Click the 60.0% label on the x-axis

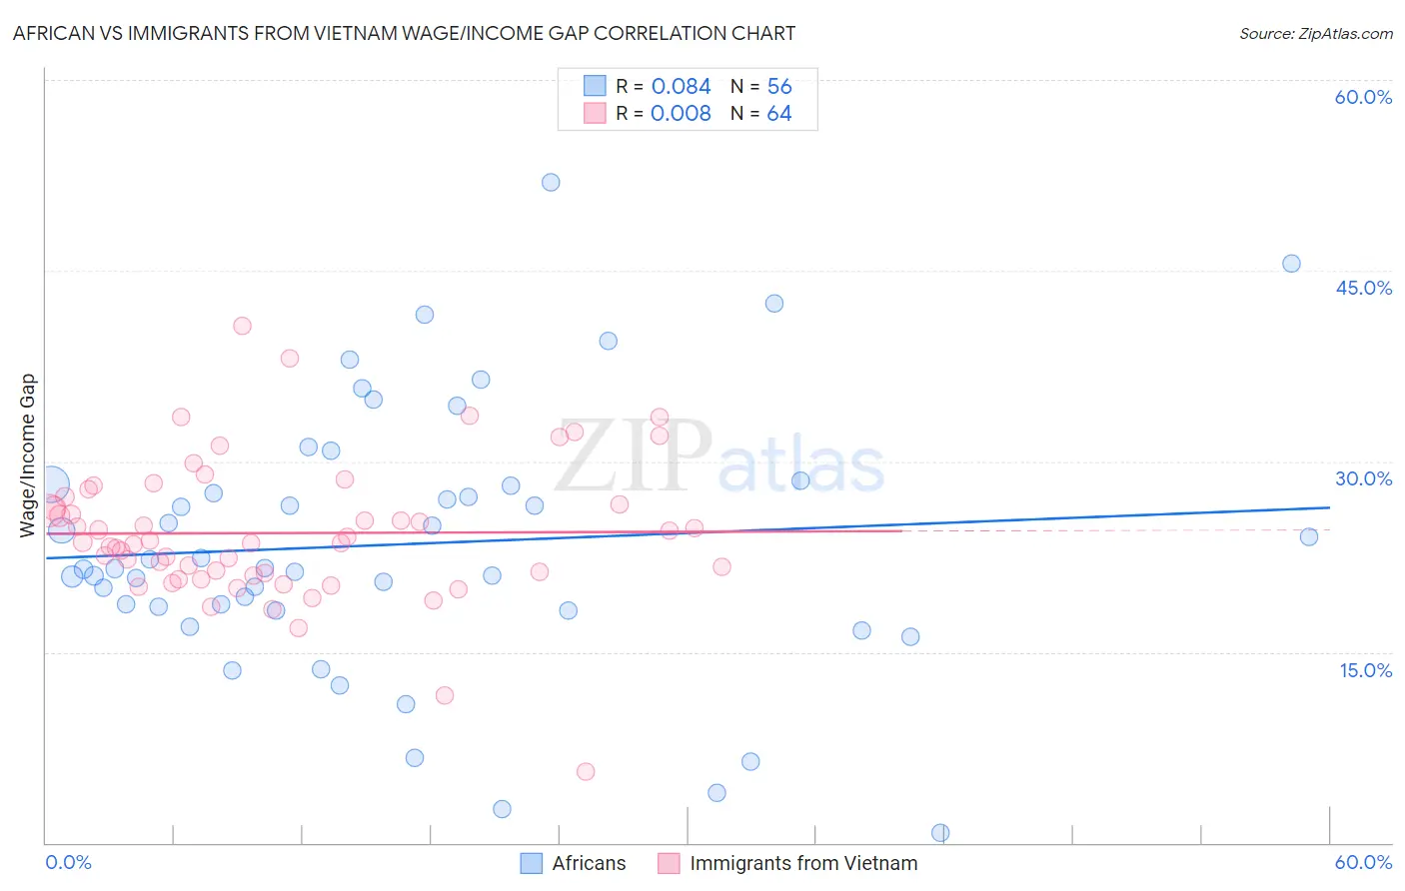pyautogui.click(x=1363, y=862)
